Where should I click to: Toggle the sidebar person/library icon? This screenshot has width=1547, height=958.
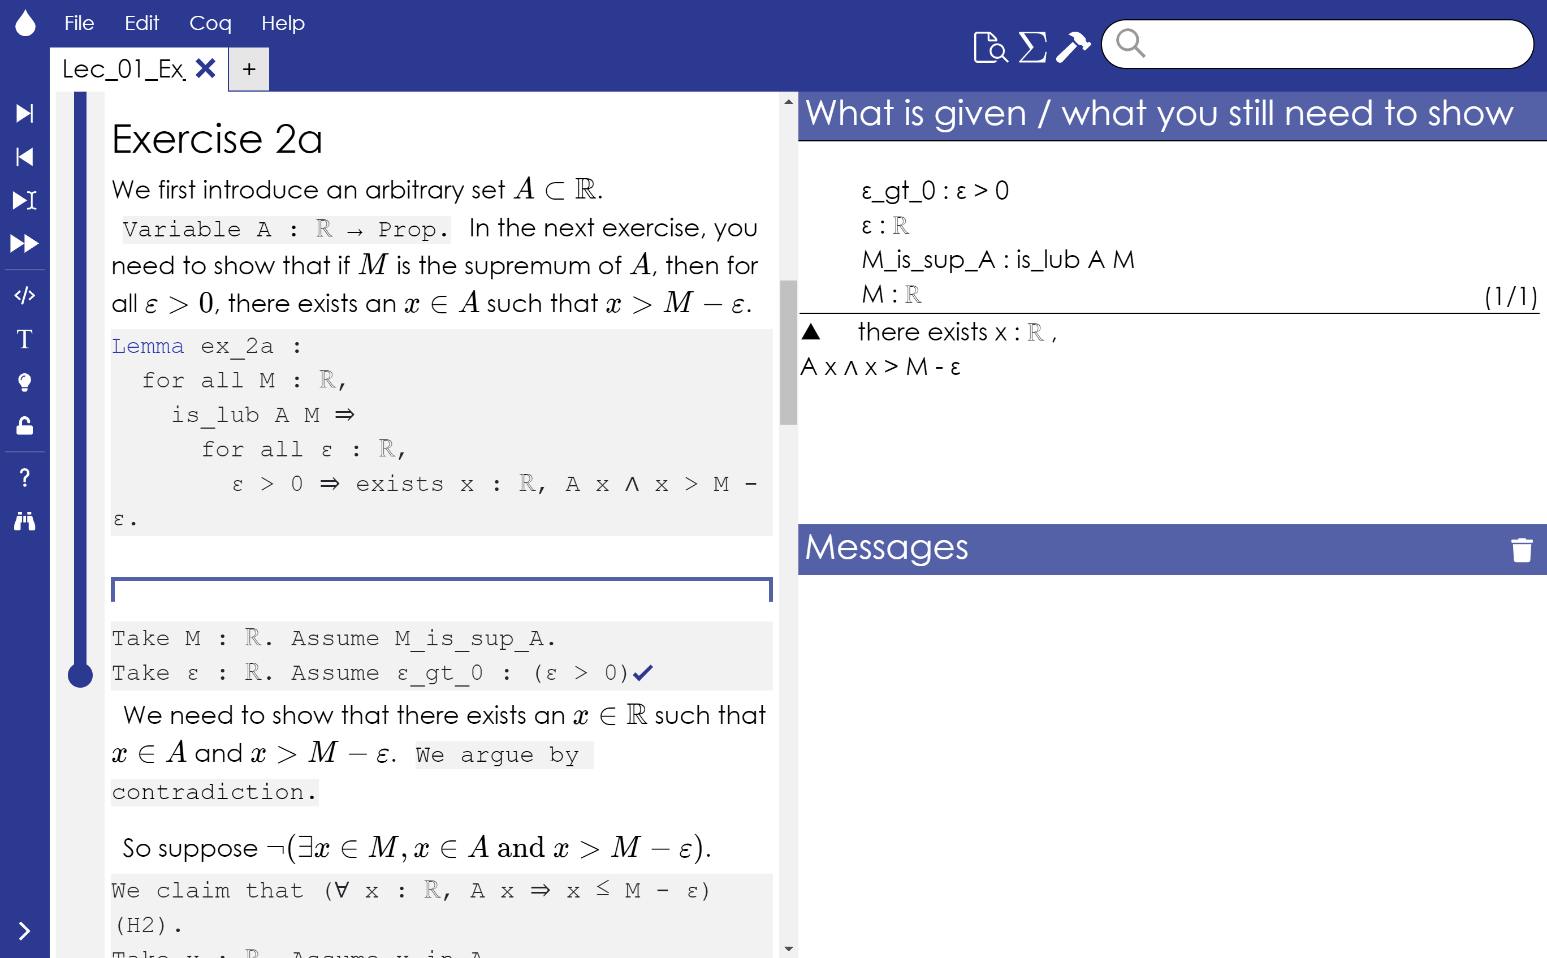coord(27,519)
